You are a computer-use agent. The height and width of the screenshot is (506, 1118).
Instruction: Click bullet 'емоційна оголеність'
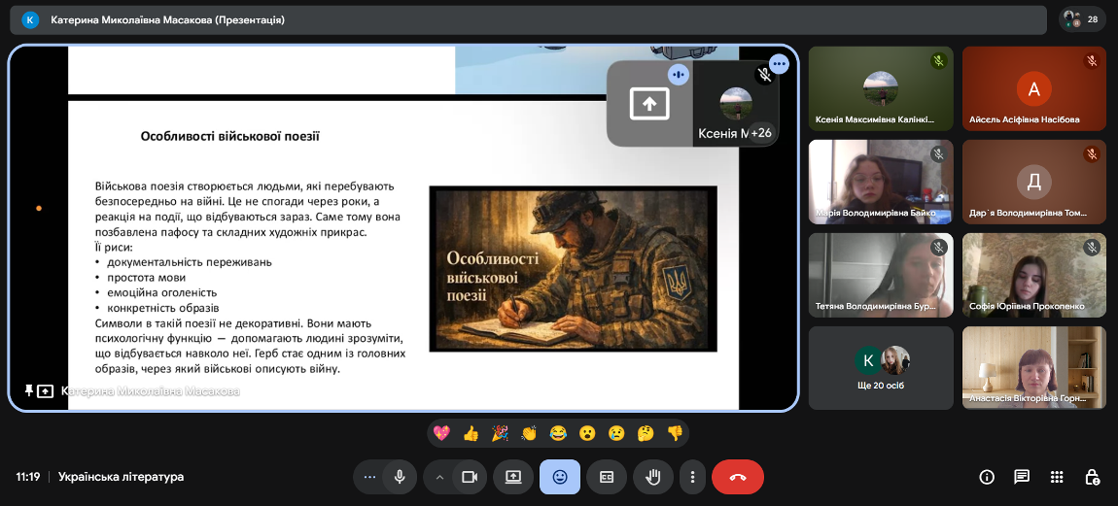pos(161,292)
